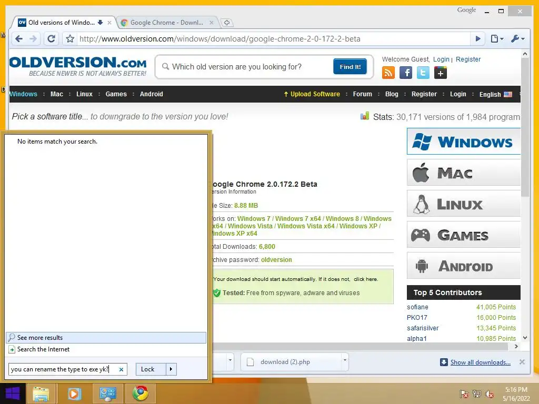Open Mac in the site nav bar
The image size is (539, 404).
(57, 94)
